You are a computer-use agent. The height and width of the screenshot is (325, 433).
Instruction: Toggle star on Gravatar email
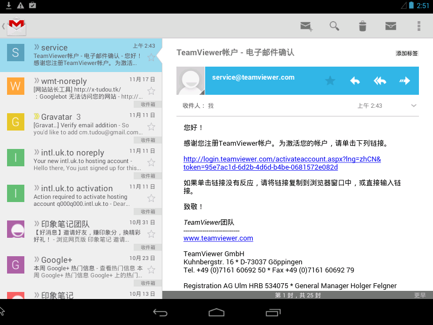[x=152, y=127]
